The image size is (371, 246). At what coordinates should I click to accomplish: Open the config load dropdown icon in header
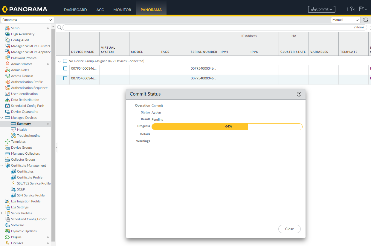363,9
